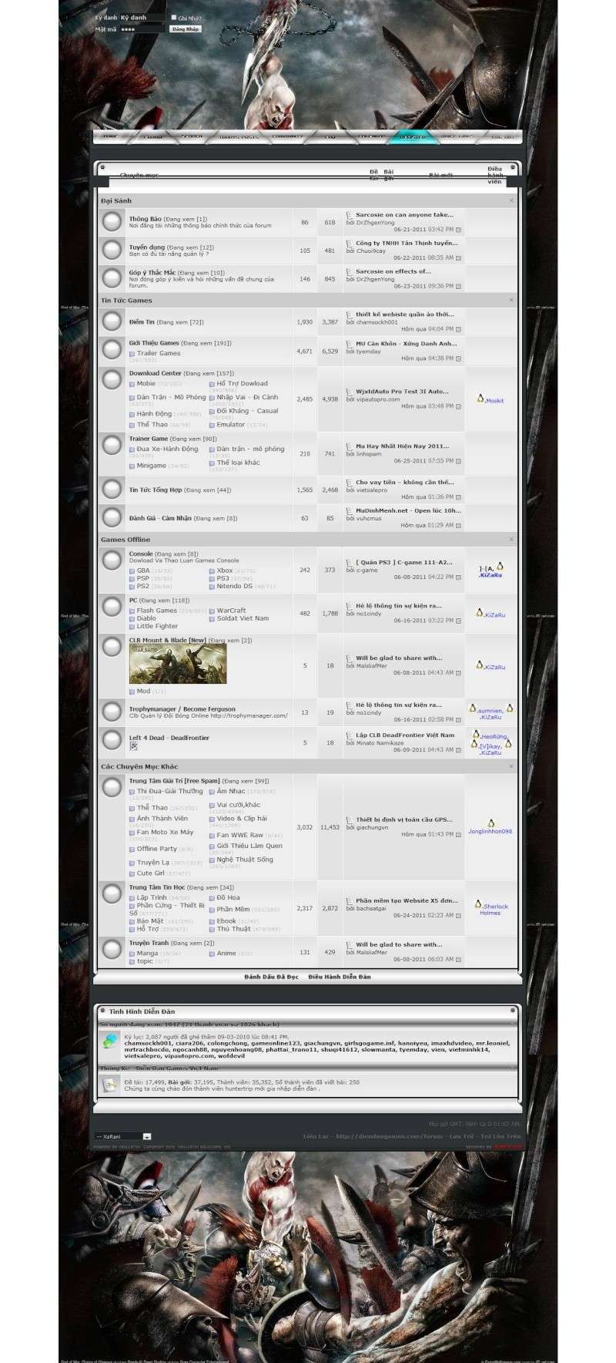The height and width of the screenshot is (1363, 616).
Task: Click the Góp ý Thắc Mắc status icon
Action: coord(112,278)
